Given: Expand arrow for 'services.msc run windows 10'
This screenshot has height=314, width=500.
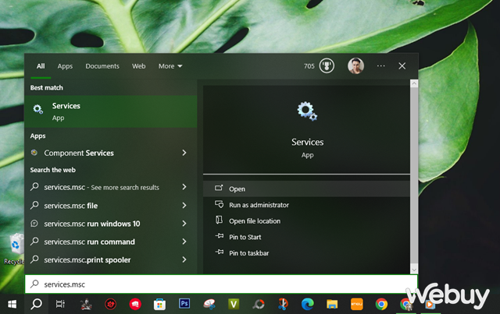Looking at the screenshot, I should point(184,224).
